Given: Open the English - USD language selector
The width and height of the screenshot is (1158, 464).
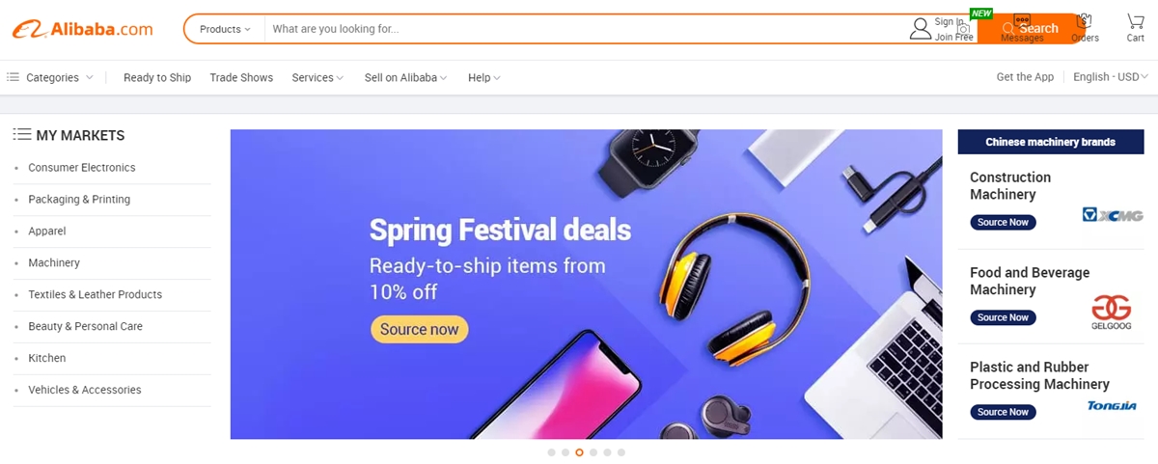Looking at the screenshot, I should 1110,77.
